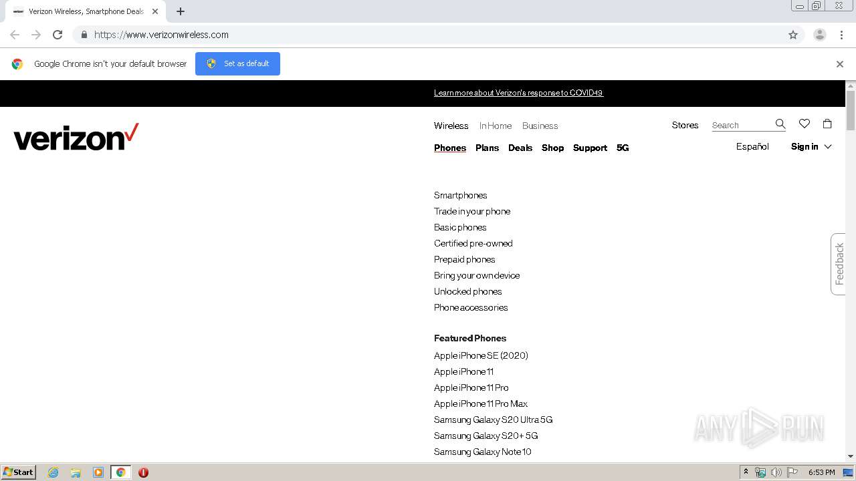View site security lock info
The image size is (856, 481).
(x=84, y=35)
